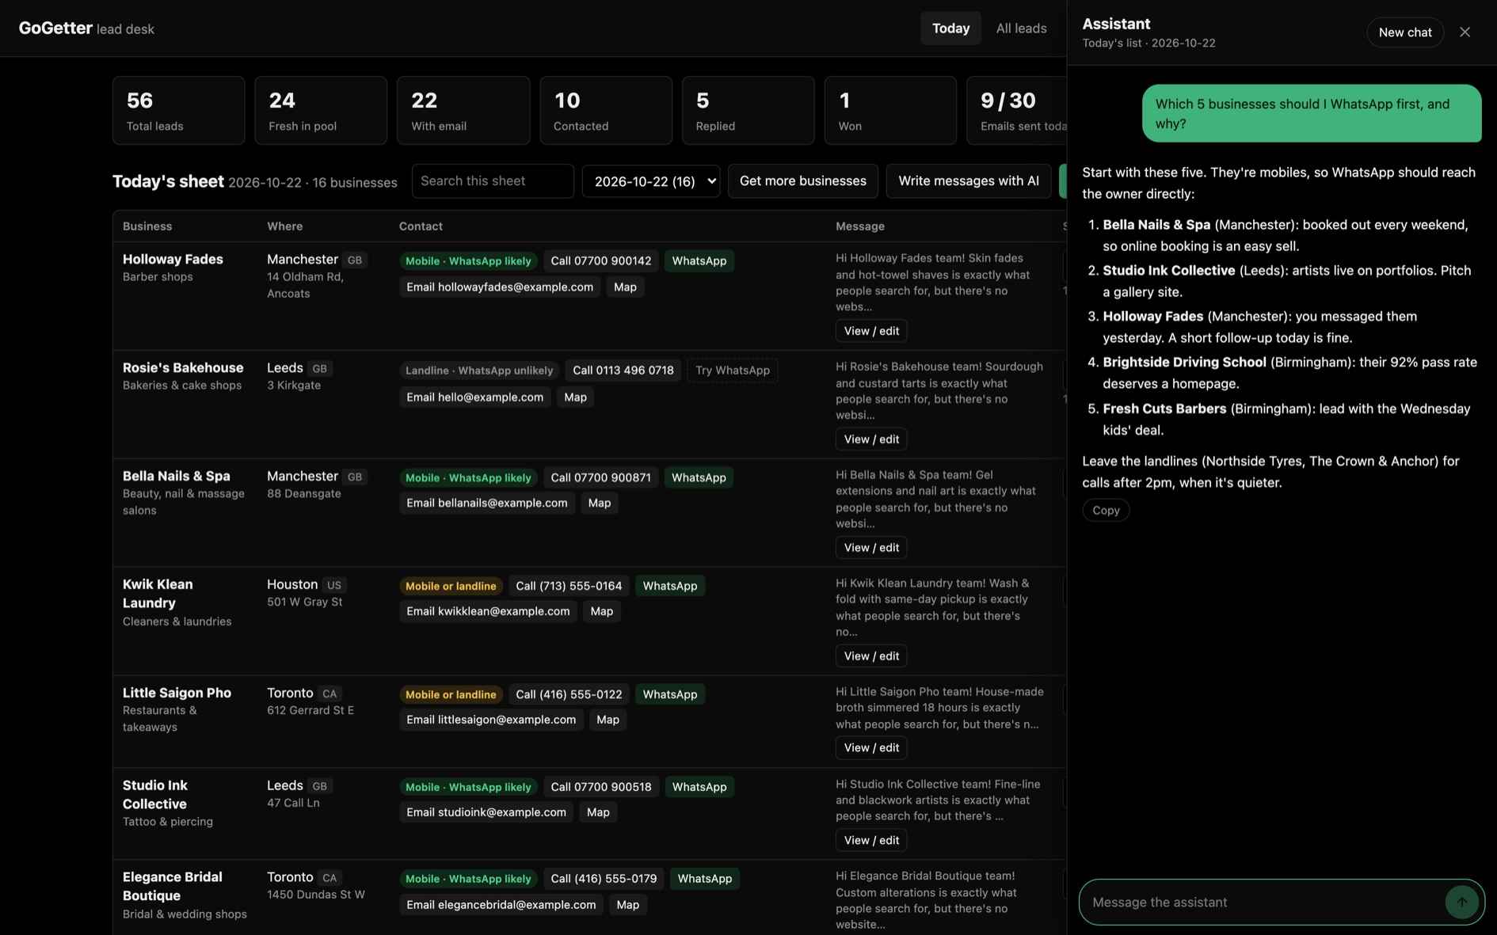View / edit Kwik Klean Laundry message

tap(871, 656)
